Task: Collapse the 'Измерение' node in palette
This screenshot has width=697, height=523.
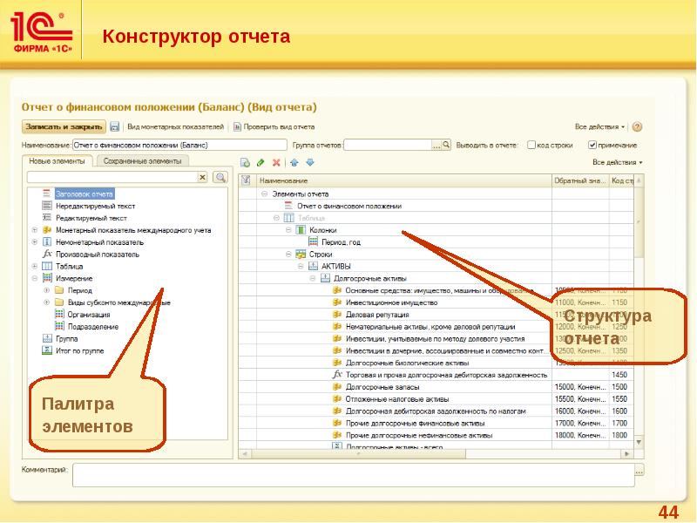Action: [35, 279]
